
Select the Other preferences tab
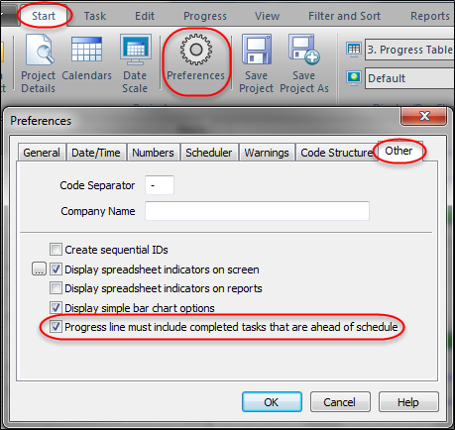tap(398, 151)
